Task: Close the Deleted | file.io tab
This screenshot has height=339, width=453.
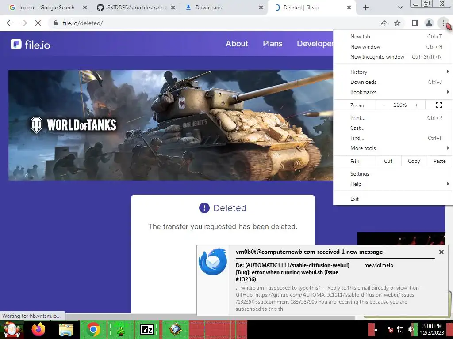Action: [x=349, y=8]
